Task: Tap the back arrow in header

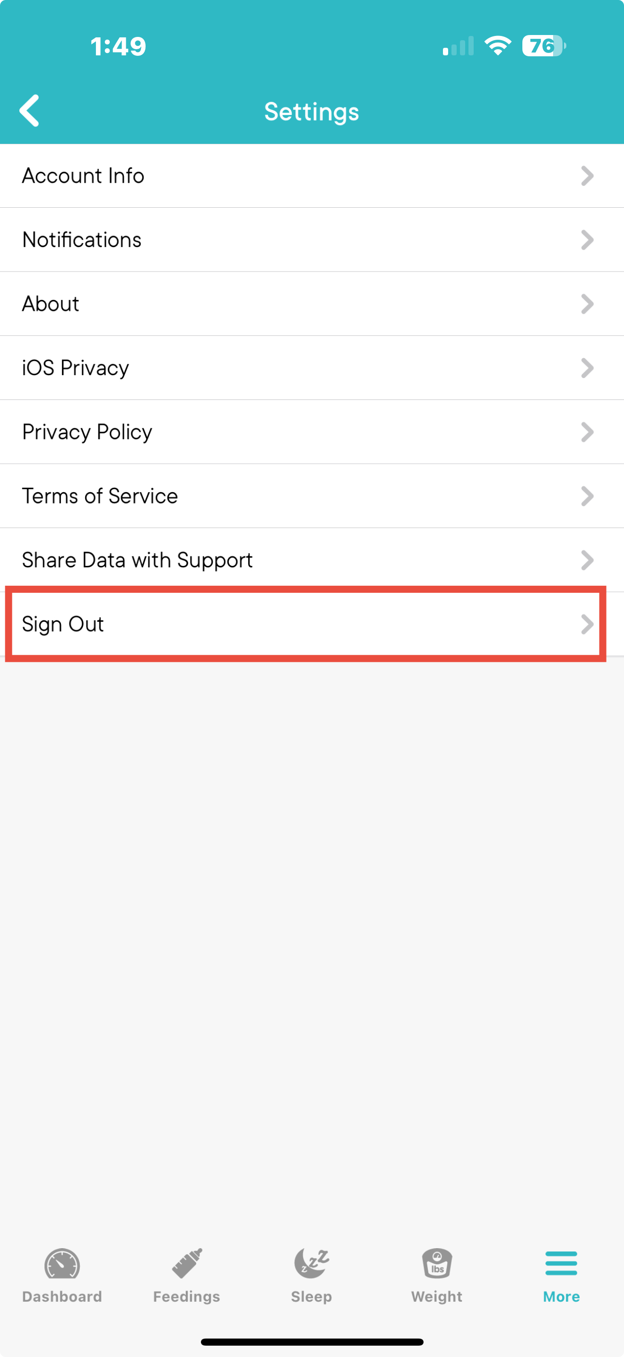Action: pyautogui.click(x=29, y=111)
